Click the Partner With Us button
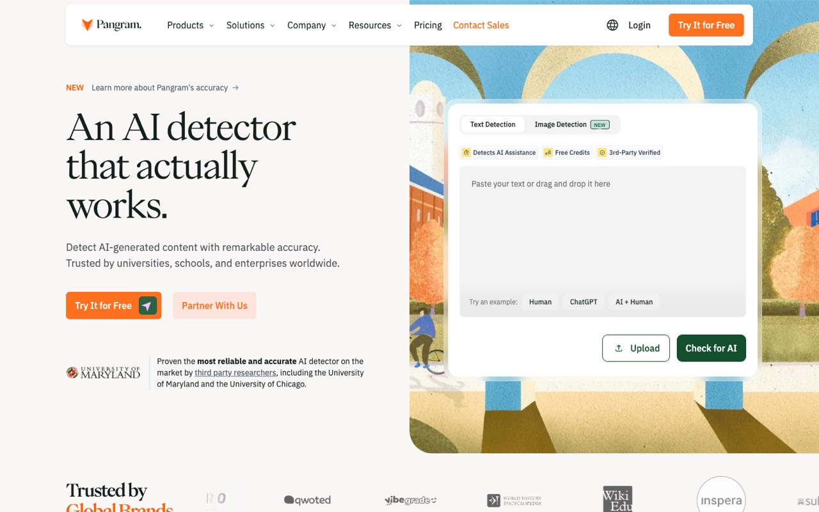 click(214, 305)
